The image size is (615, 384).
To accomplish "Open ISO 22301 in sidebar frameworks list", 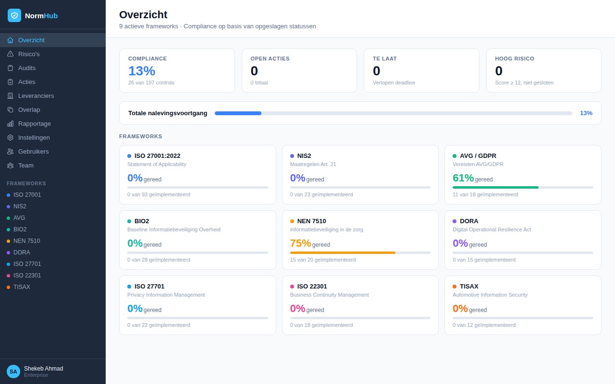I will 53,276.
